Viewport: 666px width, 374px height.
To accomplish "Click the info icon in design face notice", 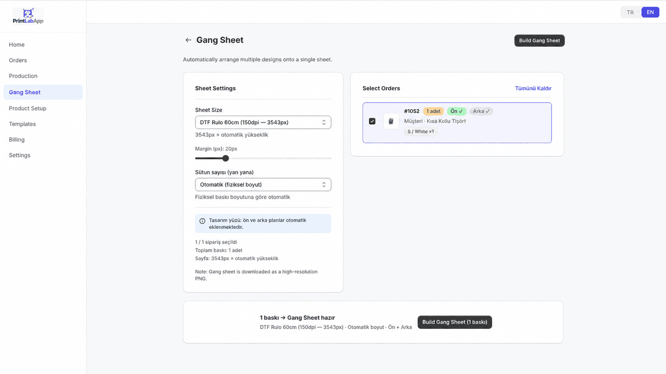I will [x=202, y=221].
